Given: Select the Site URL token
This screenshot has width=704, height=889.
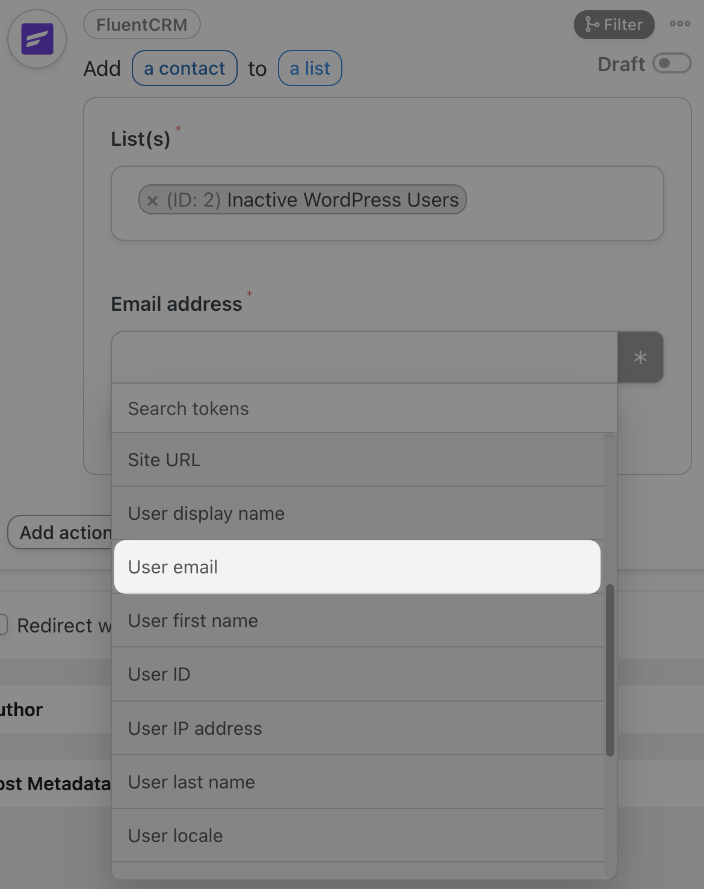Looking at the screenshot, I should click(358, 460).
